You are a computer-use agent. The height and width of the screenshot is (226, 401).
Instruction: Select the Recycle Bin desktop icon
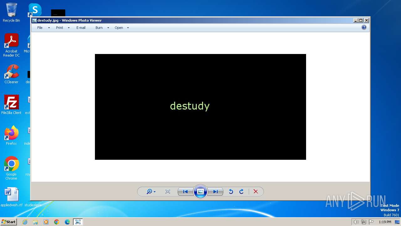tap(11, 13)
